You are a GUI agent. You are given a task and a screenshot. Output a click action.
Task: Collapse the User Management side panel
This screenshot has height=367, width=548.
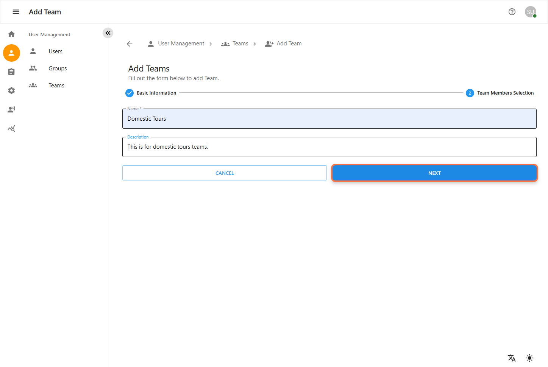[x=108, y=33]
